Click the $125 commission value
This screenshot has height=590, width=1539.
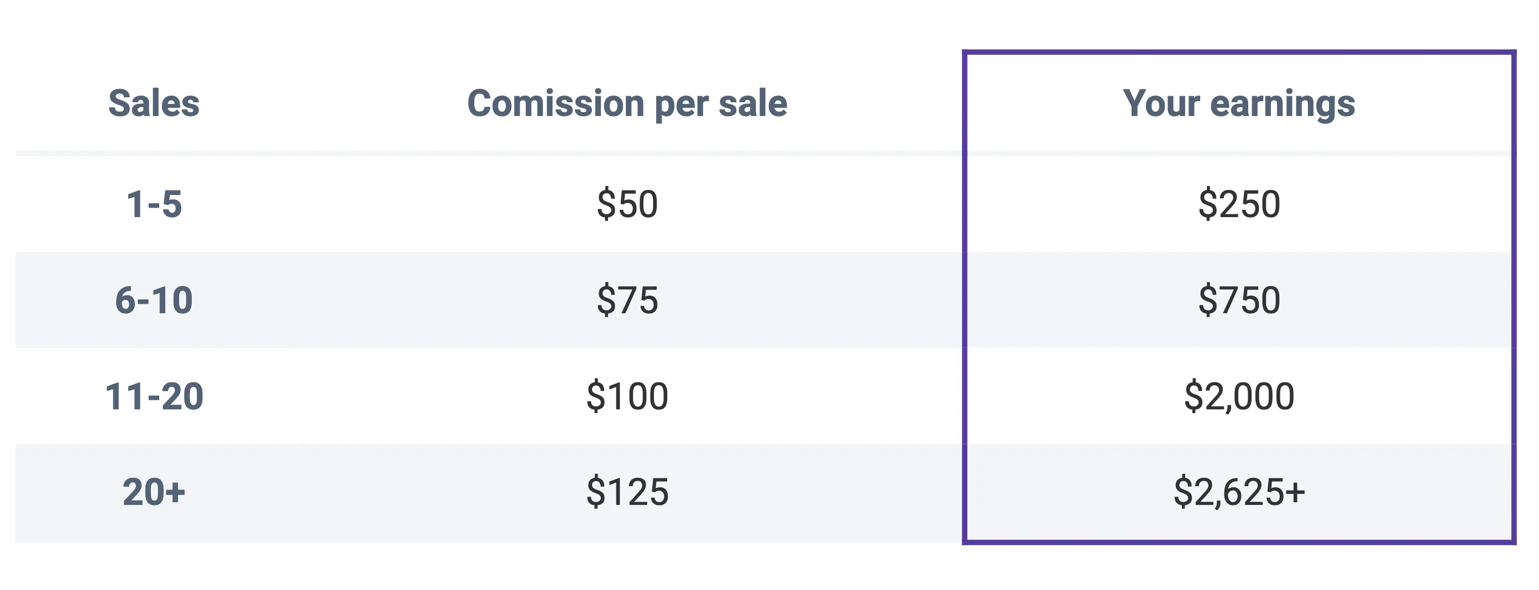click(x=627, y=492)
